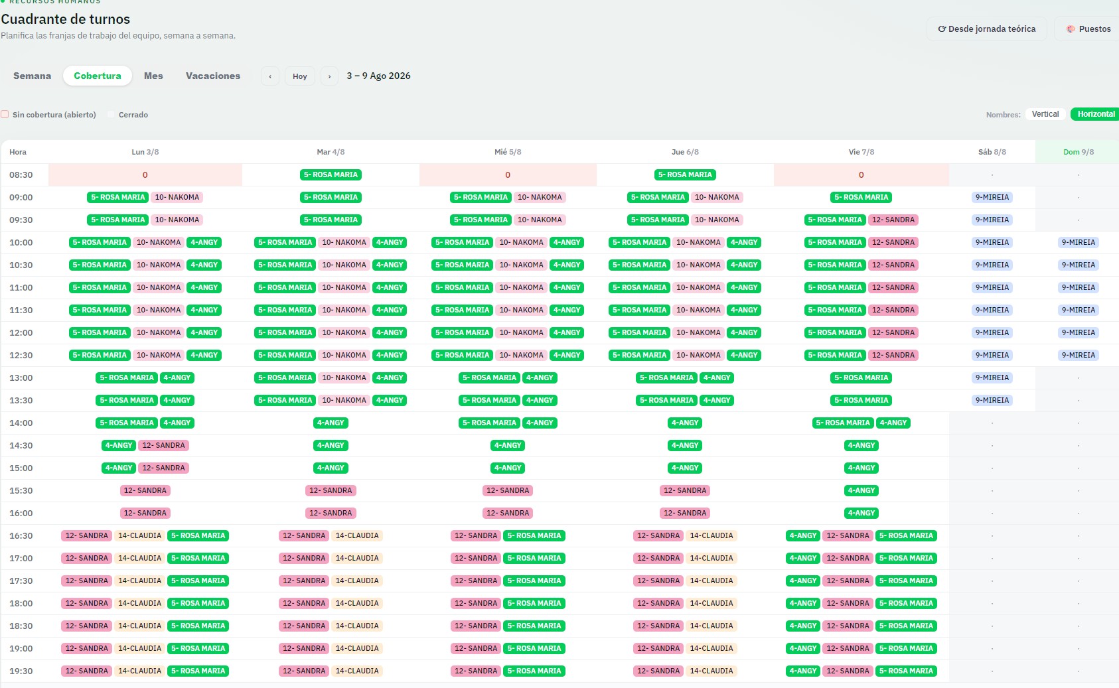Screen dimensions: 1119x688
Task: Set names layout to Horizontal
Action: (x=1096, y=114)
